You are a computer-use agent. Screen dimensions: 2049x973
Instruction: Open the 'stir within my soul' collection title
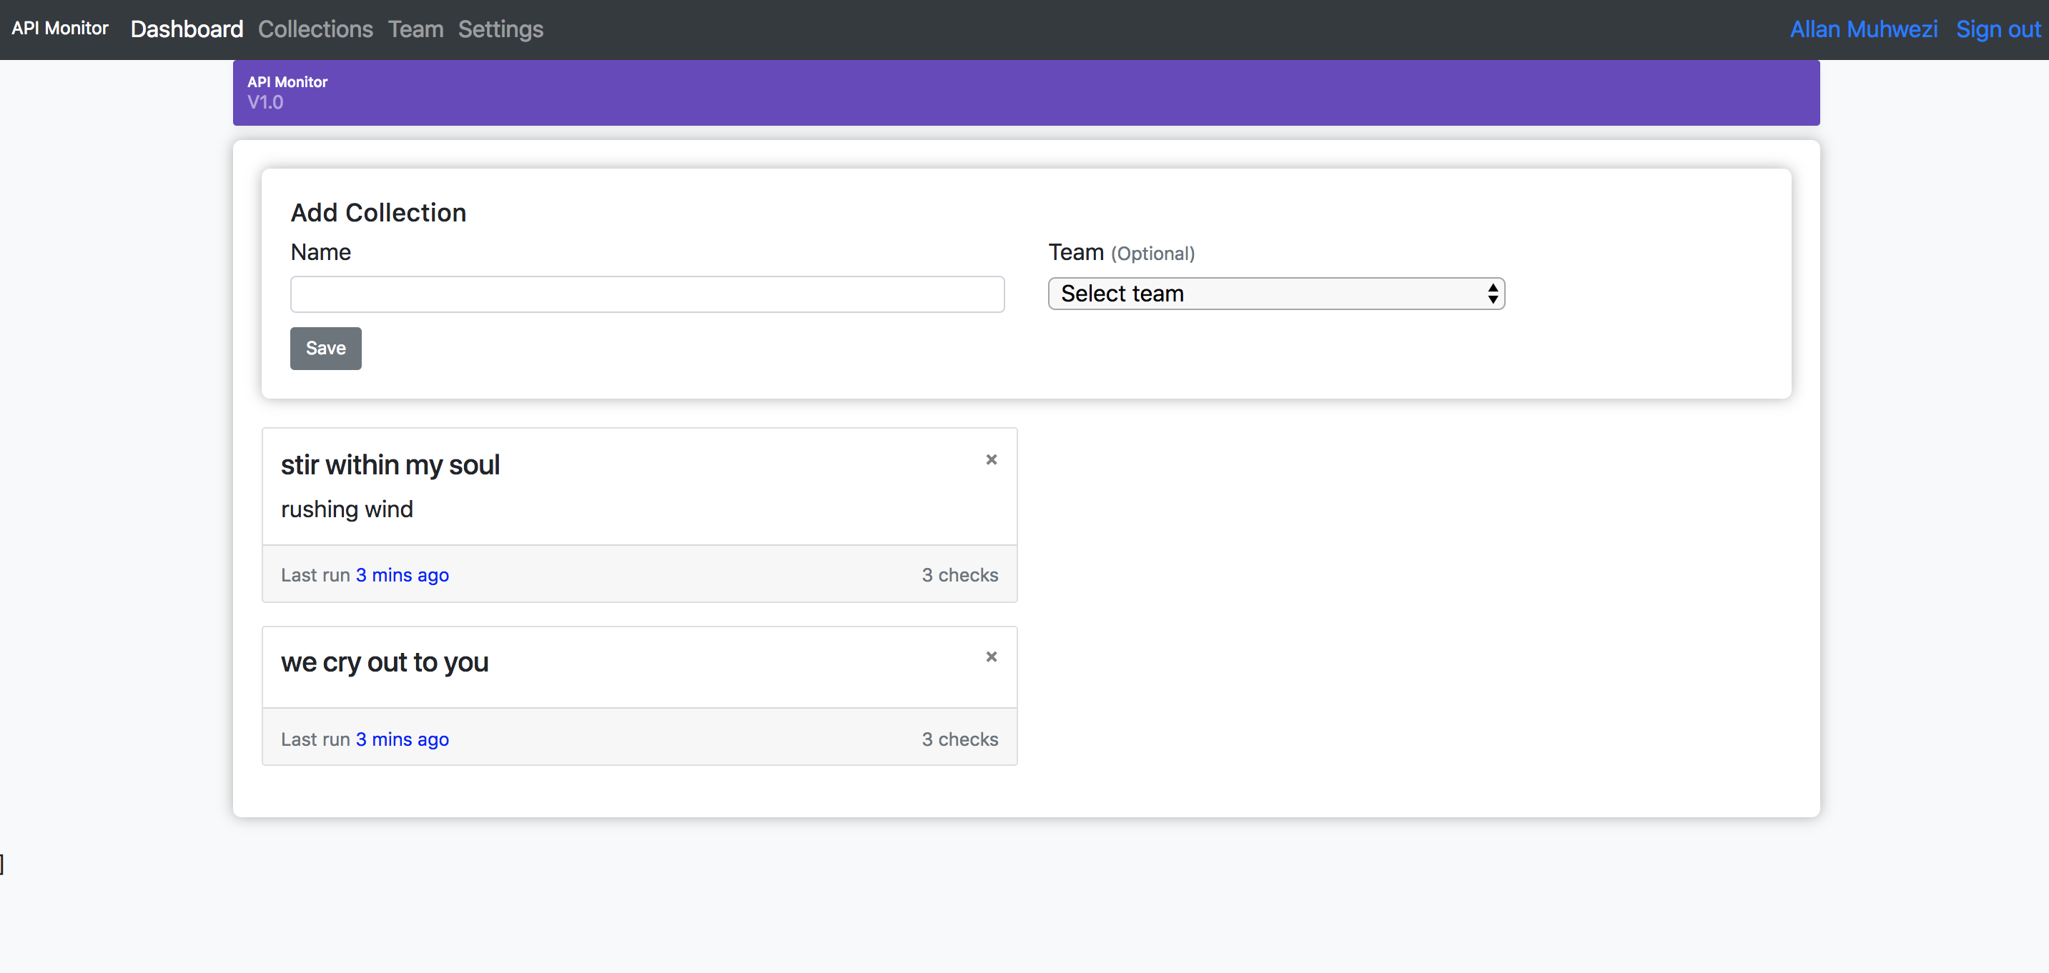click(390, 465)
